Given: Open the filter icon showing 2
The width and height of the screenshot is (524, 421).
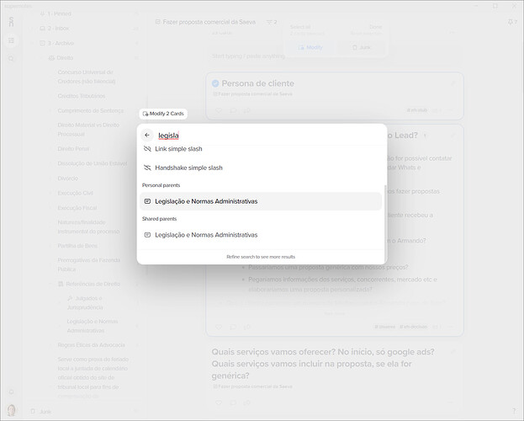Looking at the screenshot, I should (272, 22).
